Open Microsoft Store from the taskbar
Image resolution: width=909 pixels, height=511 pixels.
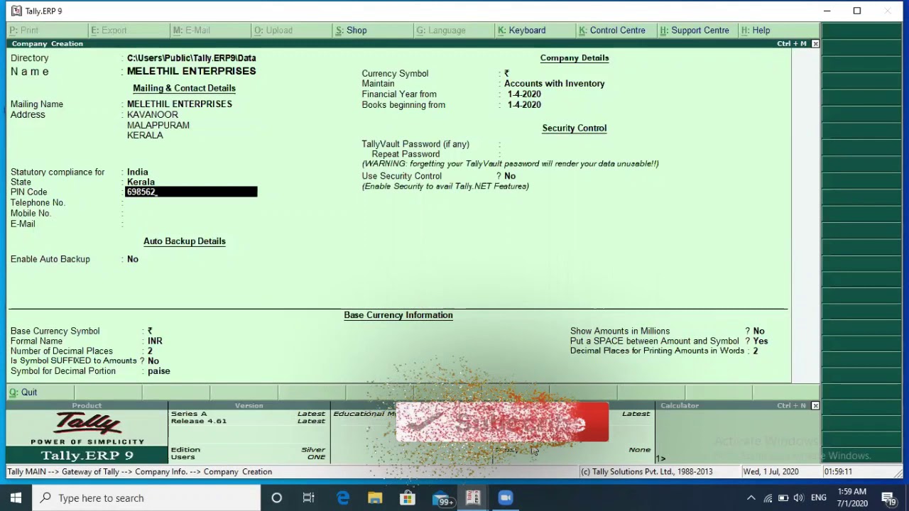pos(408,498)
